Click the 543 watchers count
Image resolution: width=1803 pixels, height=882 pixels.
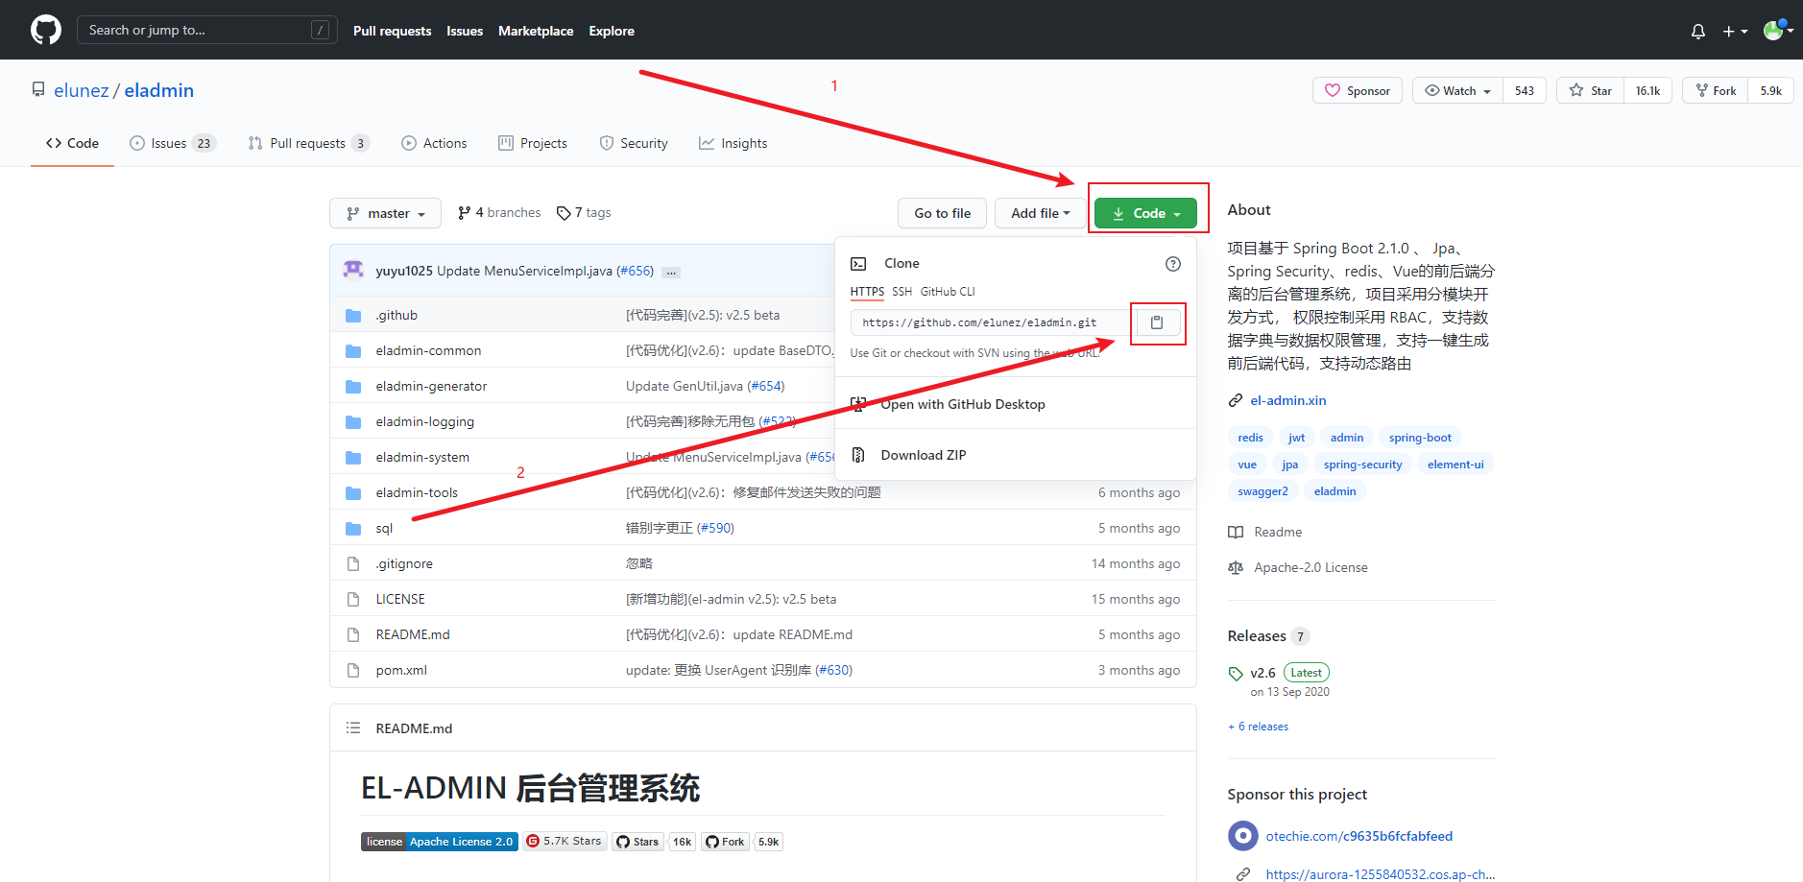coord(1525,90)
